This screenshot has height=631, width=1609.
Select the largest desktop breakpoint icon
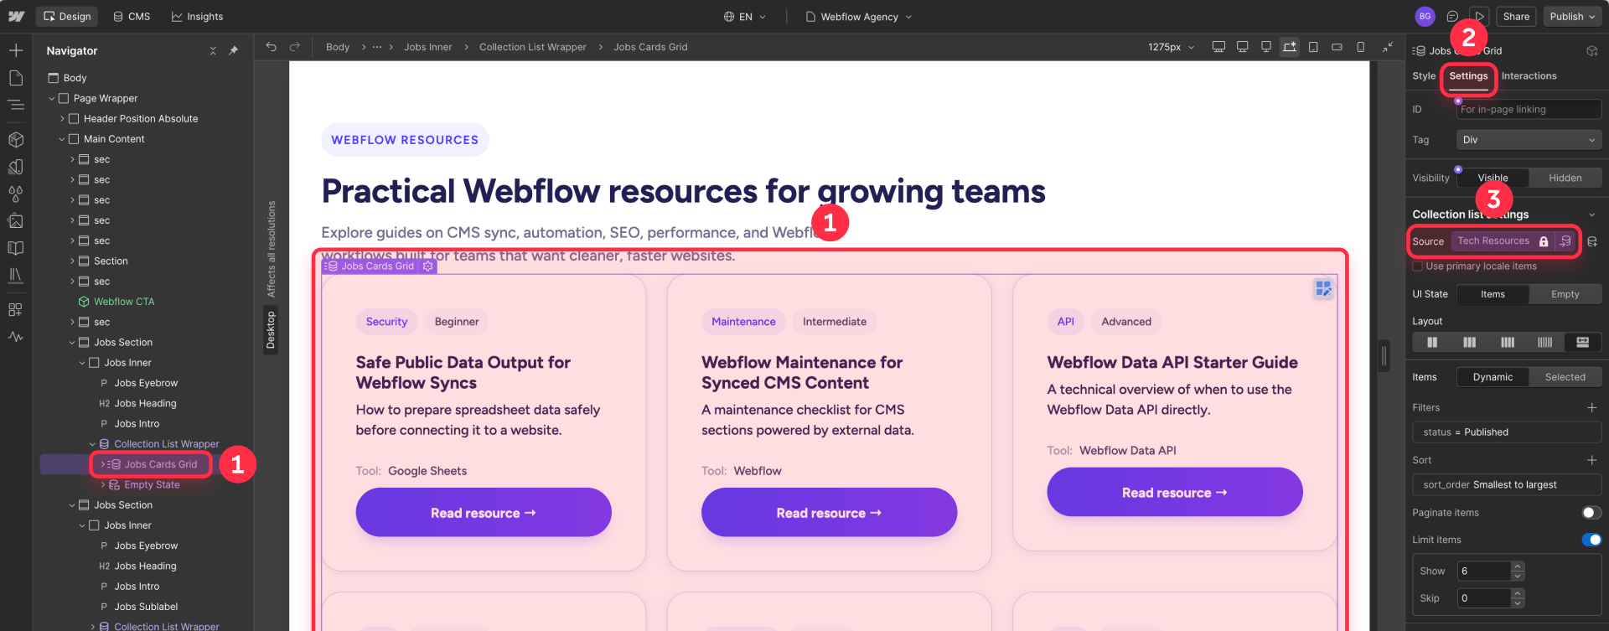click(x=1218, y=47)
